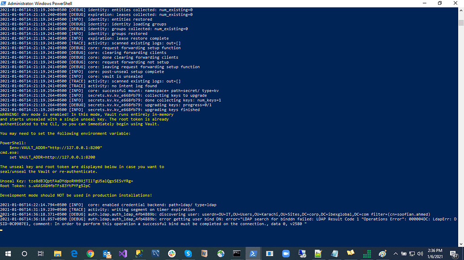Click the Unseal Key value text

81,181
